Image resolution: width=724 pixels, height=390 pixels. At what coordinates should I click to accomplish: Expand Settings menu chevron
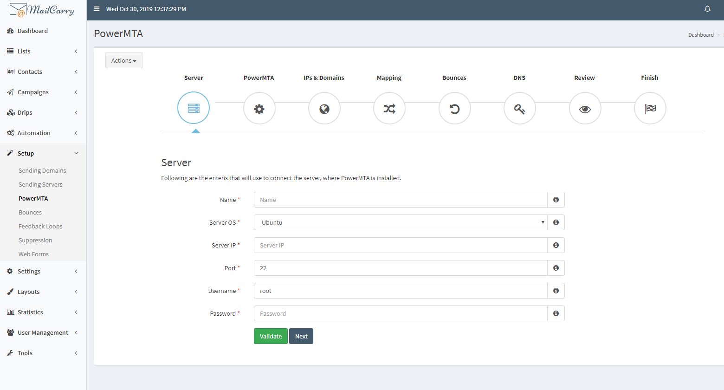point(76,271)
